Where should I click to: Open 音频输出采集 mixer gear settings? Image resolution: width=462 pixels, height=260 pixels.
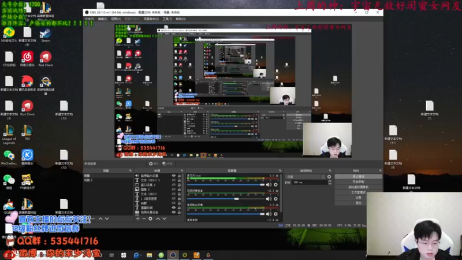point(276,214)
